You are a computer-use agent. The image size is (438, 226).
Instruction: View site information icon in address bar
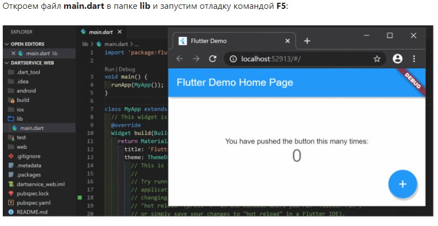pyautogui.click(x=233, y=59)
